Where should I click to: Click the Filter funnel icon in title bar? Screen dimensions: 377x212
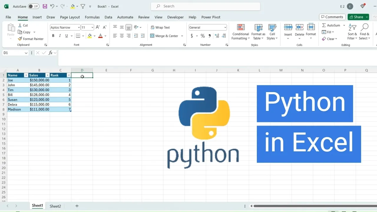(83, 6)
